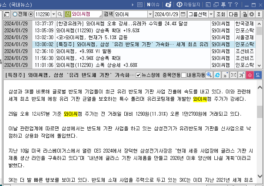Image resolution: width=264 pixels, height=186 pixels.
Task: Click the stock code field 112290
Action: 43,14
